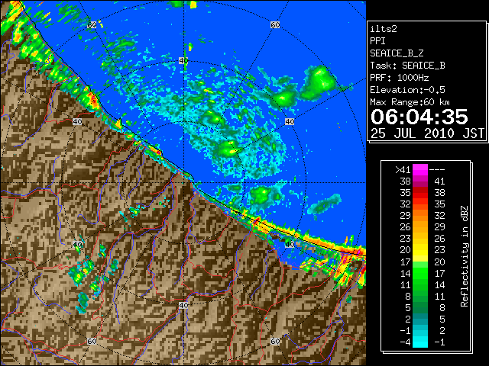
Task: Click the bright green 17–20 dBZ swatch
Action: 420,262
